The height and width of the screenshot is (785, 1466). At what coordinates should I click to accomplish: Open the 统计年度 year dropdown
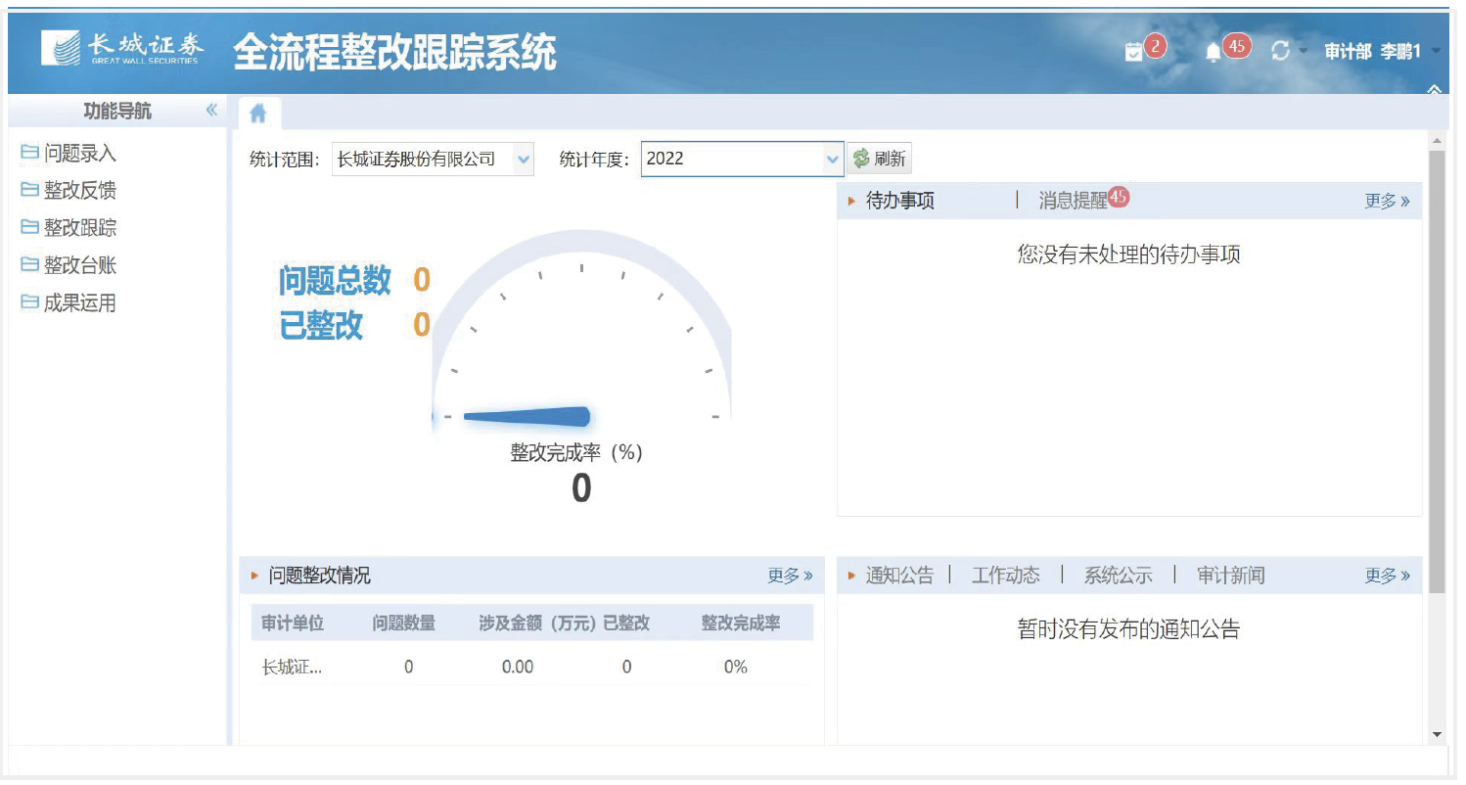[x=832, y=159]
